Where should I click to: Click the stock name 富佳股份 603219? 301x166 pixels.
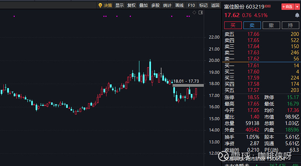click(244, 7)
